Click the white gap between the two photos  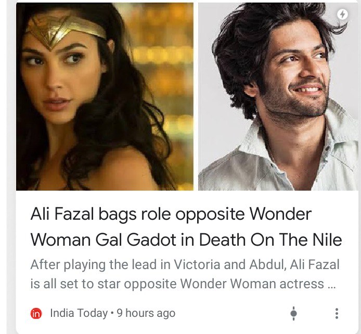coord(196,97)
